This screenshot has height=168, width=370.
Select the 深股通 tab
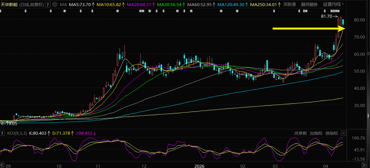pyautogui.click(x=289, y=4)
